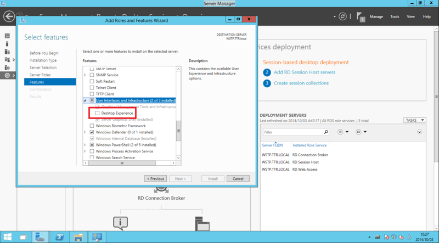Collapse User Interfaces and Infrastructure node
The image size is (439, 243).
pyautogui.click(x=85, y=100)
